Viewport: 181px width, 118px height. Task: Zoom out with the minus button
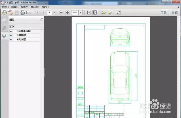coord(61,12)
